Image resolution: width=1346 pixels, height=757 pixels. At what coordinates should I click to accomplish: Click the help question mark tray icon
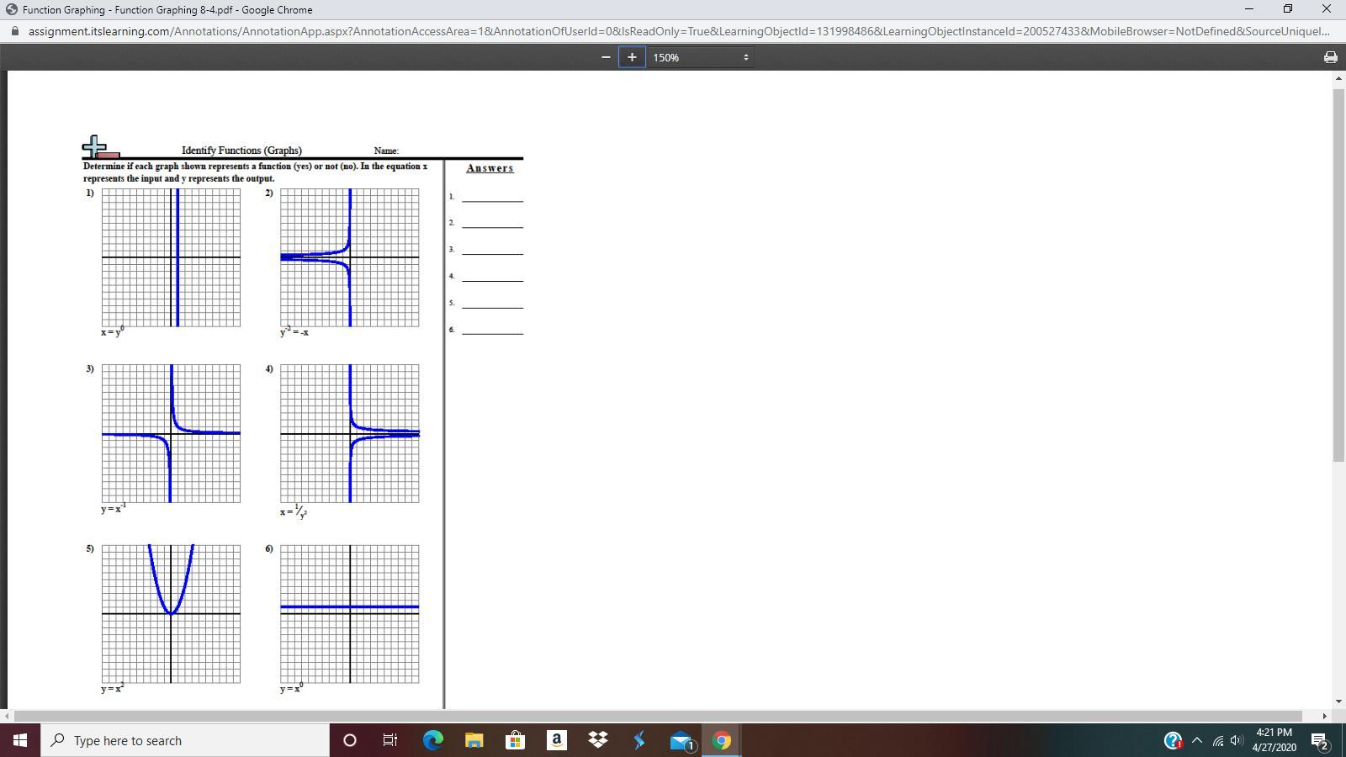(x=1173, y=740)
